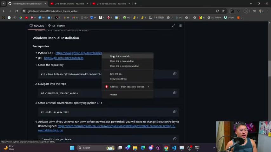This screenshot has height=152, width=271.
Task: Copy the py -3.11 venv command
Action: coord(175,111)
